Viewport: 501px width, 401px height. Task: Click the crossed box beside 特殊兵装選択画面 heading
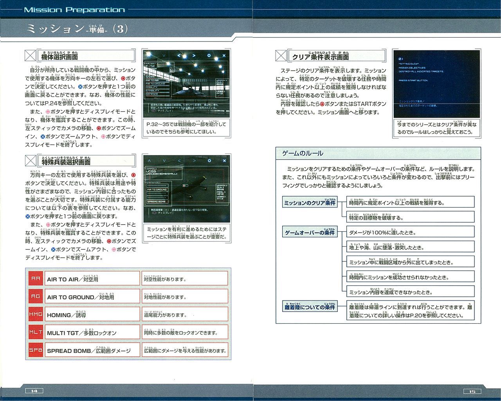[x=30, y=161]
